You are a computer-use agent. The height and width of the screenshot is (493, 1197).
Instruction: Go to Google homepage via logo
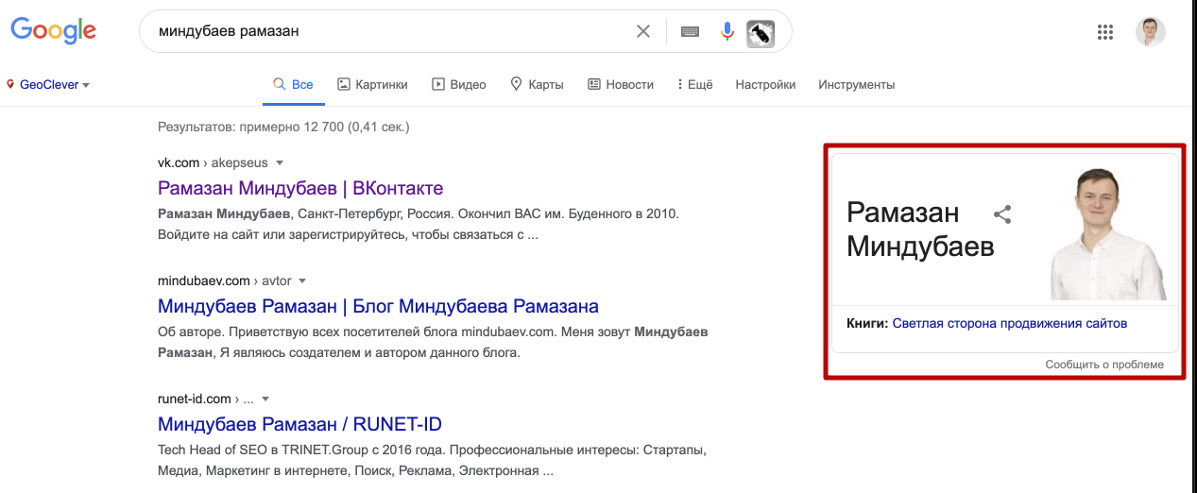54,31
